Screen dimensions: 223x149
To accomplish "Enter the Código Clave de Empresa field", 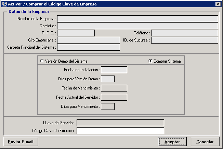I will [x=120, y=131].
